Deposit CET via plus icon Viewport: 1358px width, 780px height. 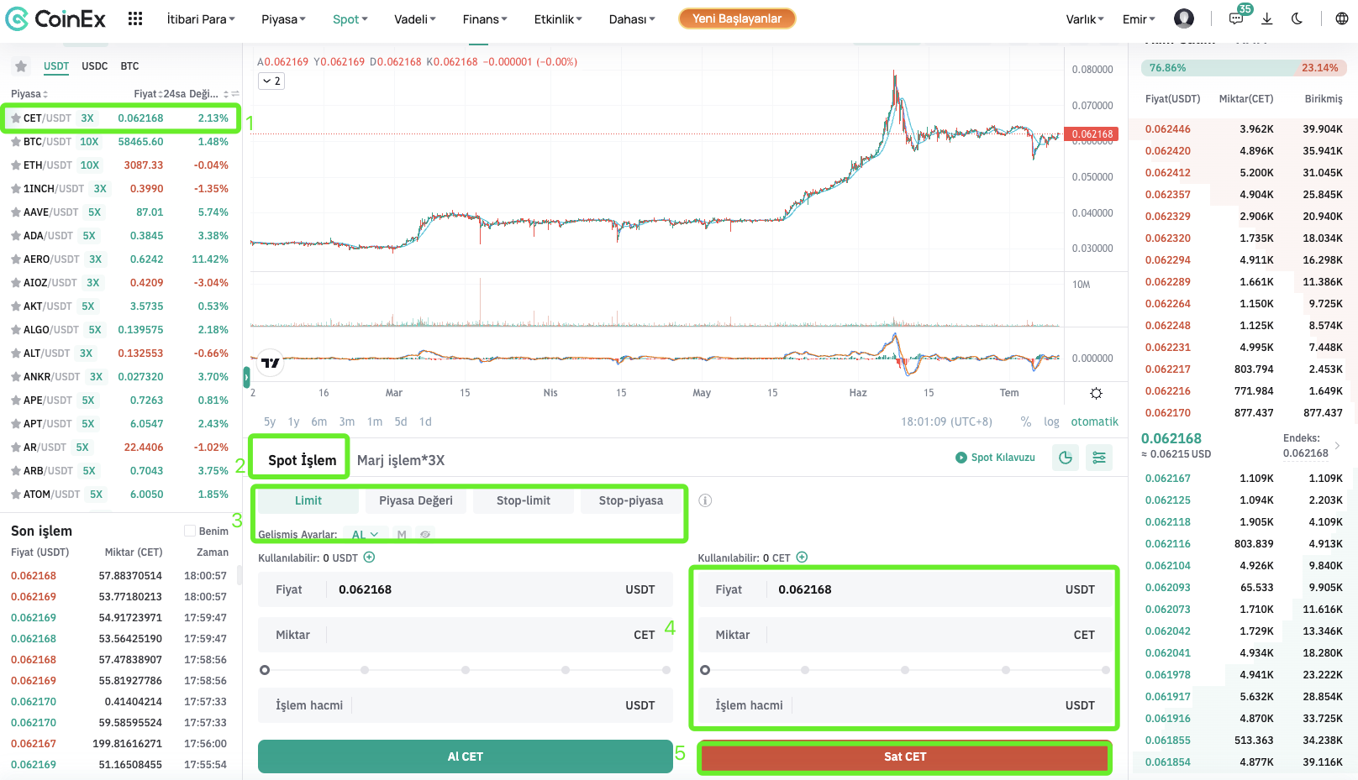click(802, 558)
